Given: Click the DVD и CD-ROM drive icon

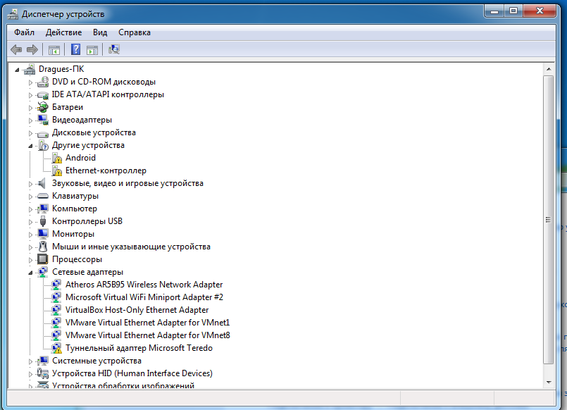Looking at the screenshot, I should 43,82.
